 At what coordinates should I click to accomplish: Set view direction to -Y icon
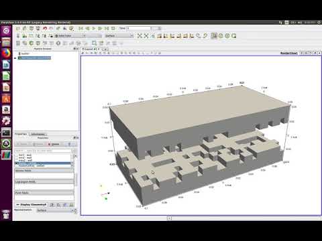click(x=179, y=35)
